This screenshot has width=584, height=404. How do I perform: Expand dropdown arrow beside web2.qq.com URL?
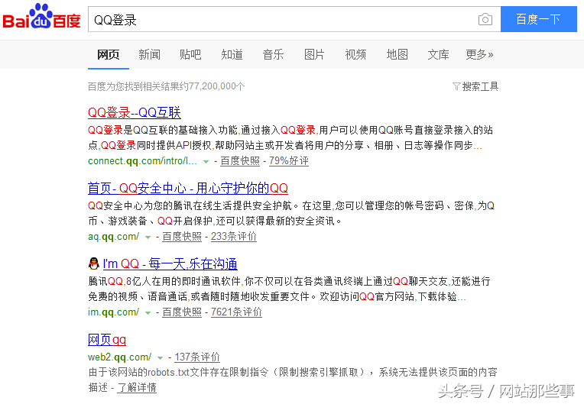[x=161, y=358]
